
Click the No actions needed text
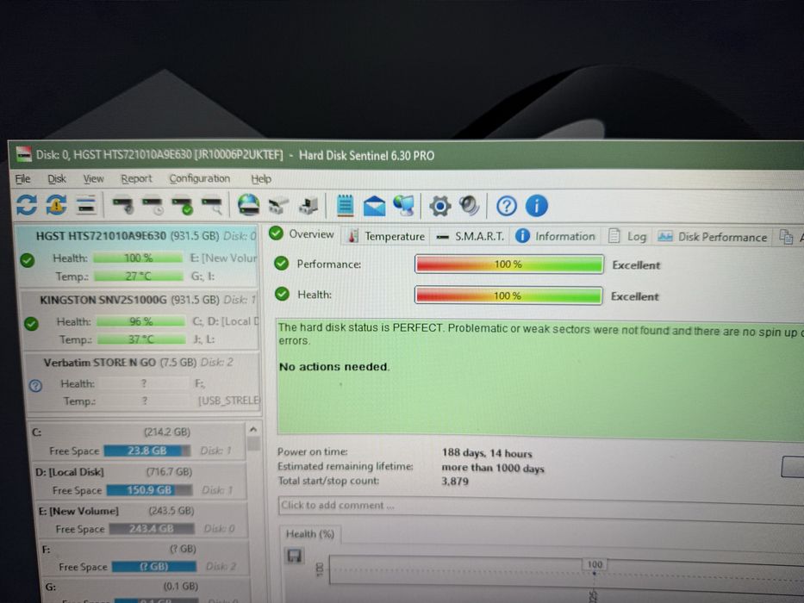pyautogui.click(x=333, y=367)
